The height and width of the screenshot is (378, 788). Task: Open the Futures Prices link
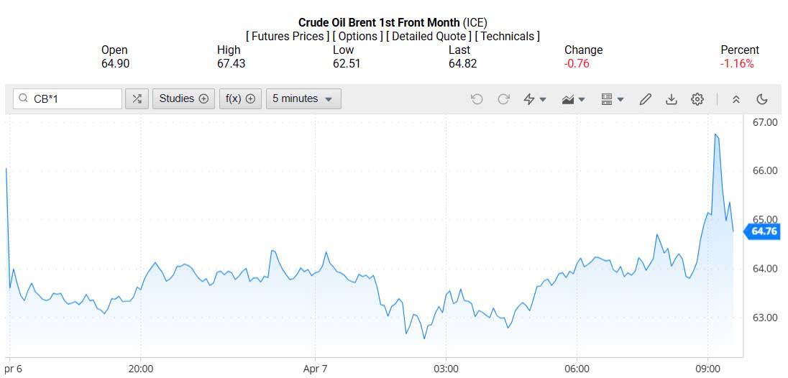pyautogui.click(x=288, y=36)
